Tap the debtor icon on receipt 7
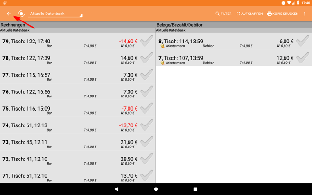This screenshot has height=195, width=312. coord(162,63)
